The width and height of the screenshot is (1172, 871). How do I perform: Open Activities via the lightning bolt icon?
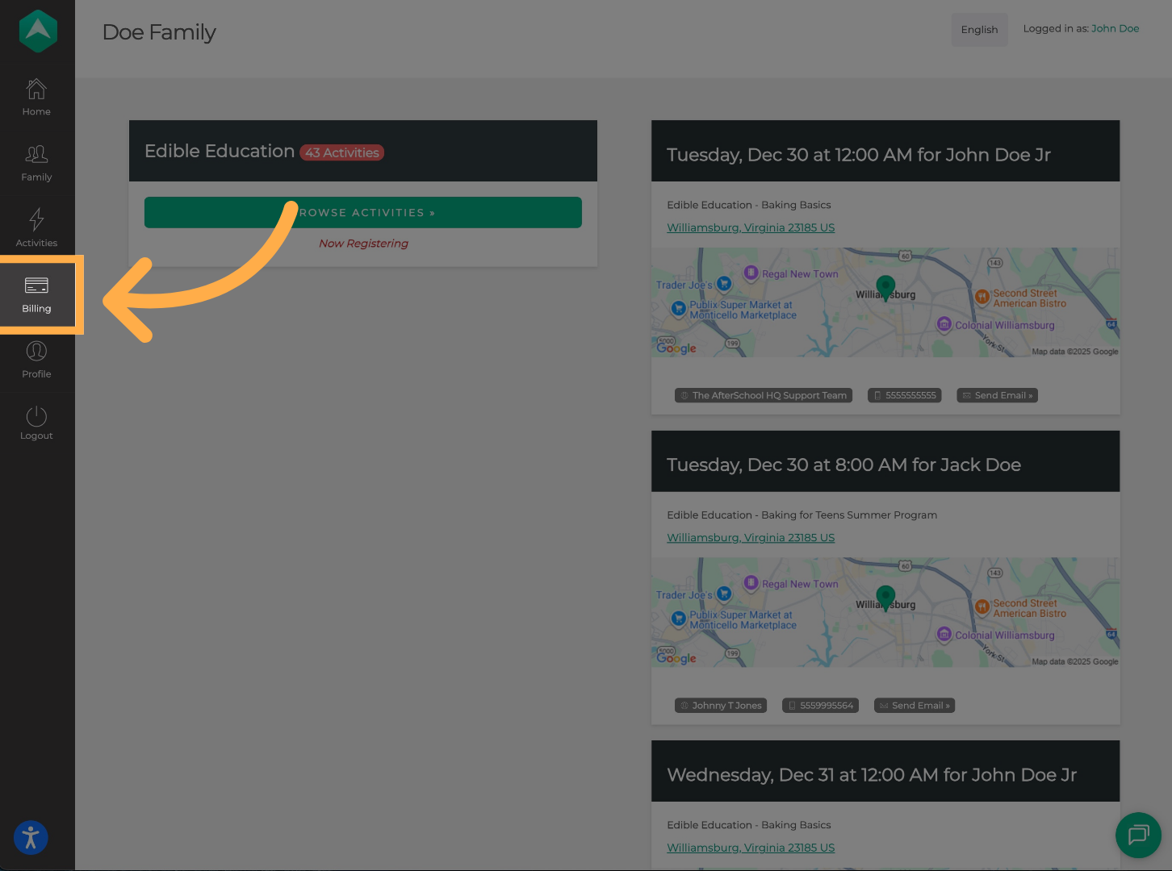click(36, 227)
